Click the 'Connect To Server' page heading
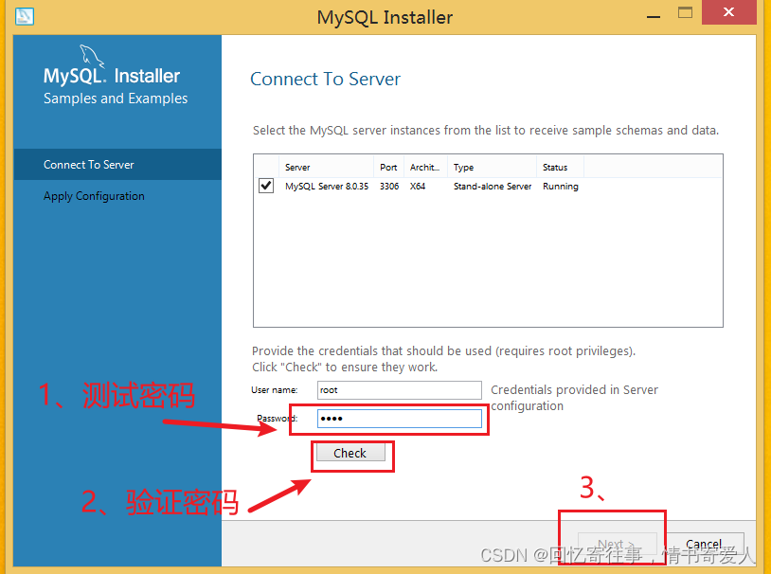Image resolution: width=771 pixels, height=574 pixels. (326, 80)
